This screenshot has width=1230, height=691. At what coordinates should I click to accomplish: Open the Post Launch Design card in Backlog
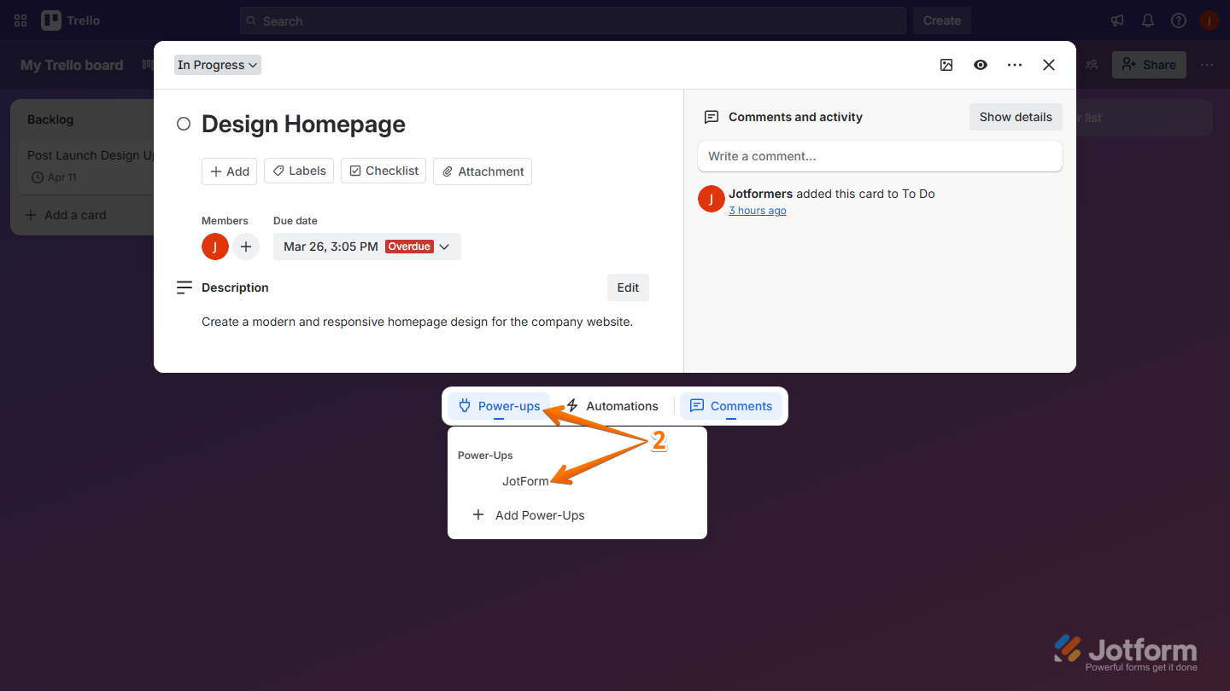[86, 165]
